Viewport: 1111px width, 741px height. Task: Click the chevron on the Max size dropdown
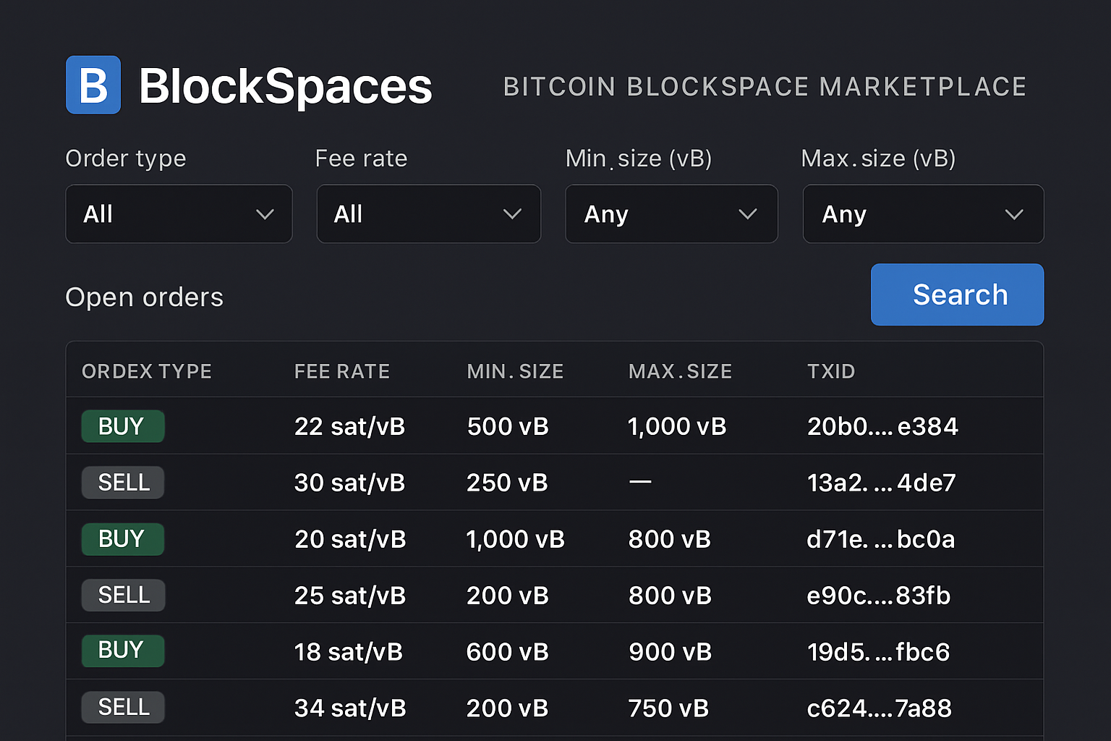pos(1015,214)
